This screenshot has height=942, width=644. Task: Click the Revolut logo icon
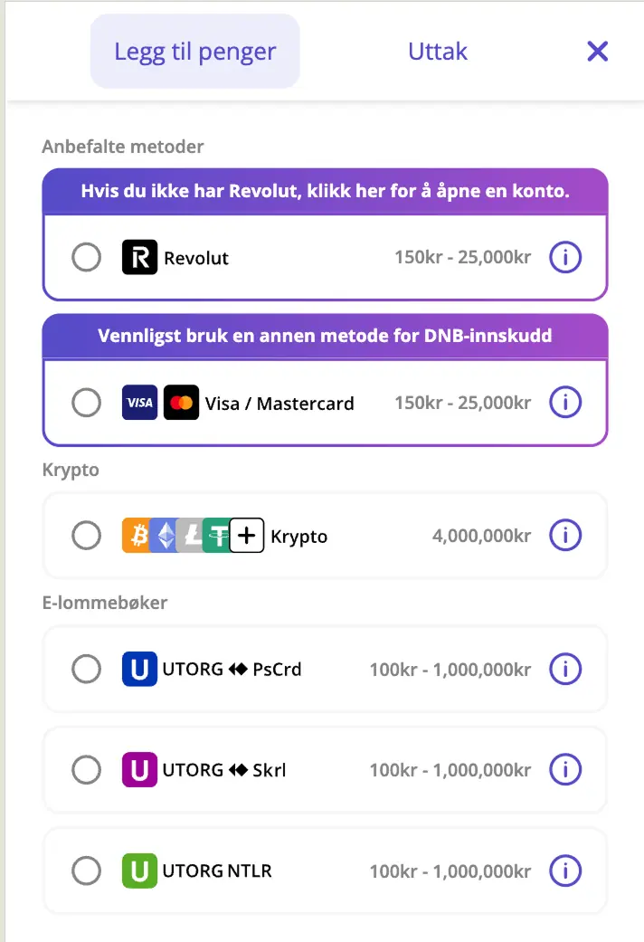[x=137, y=257]
